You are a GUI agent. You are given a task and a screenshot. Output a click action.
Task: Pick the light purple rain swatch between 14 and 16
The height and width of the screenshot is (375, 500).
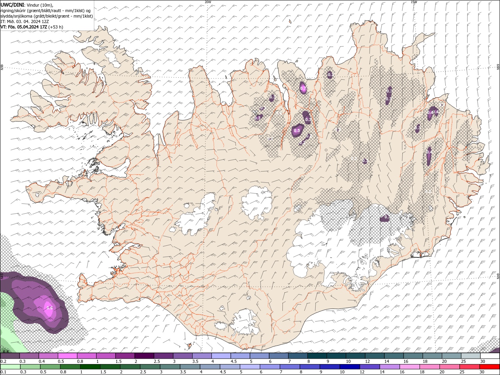[389, 367]
